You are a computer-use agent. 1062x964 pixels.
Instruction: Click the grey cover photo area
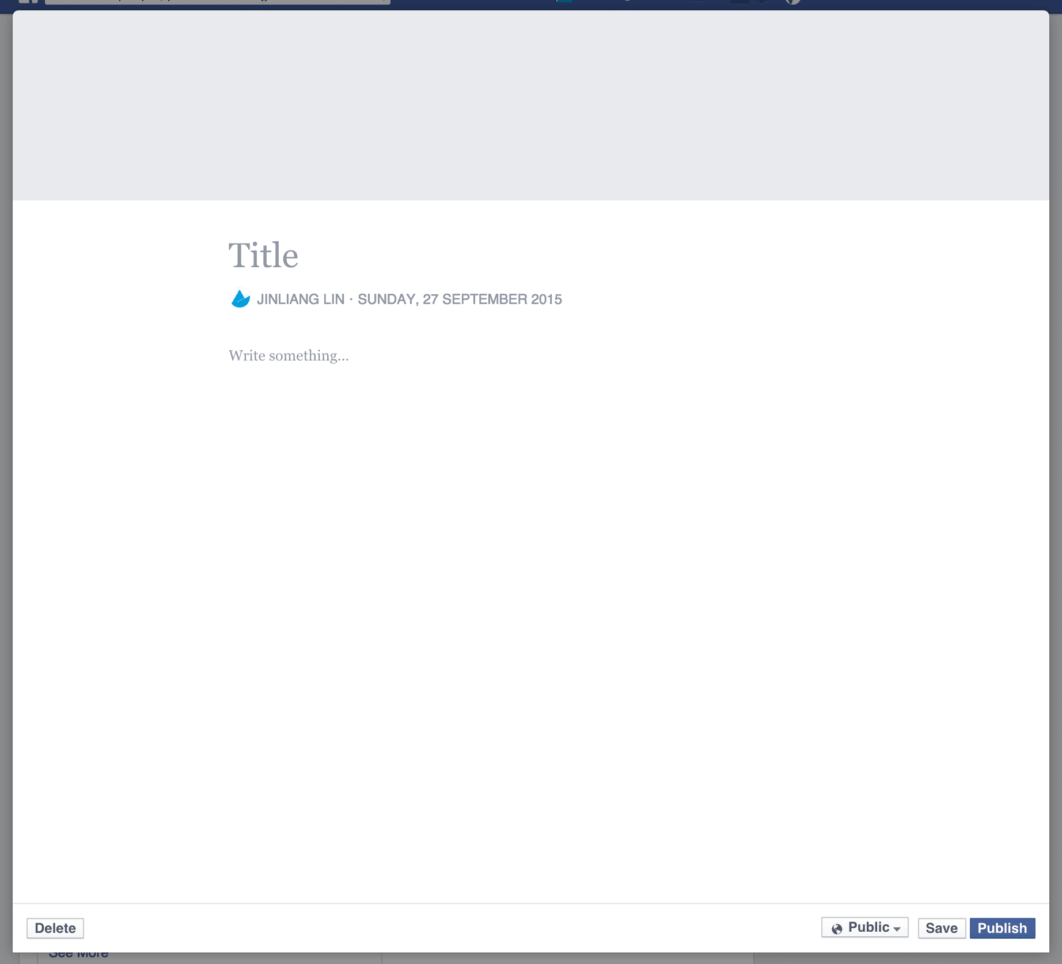click(x=530, y=105)
